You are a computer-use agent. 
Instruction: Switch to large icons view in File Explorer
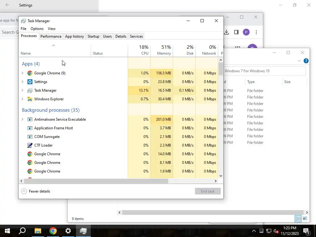[x=305, y=219]
